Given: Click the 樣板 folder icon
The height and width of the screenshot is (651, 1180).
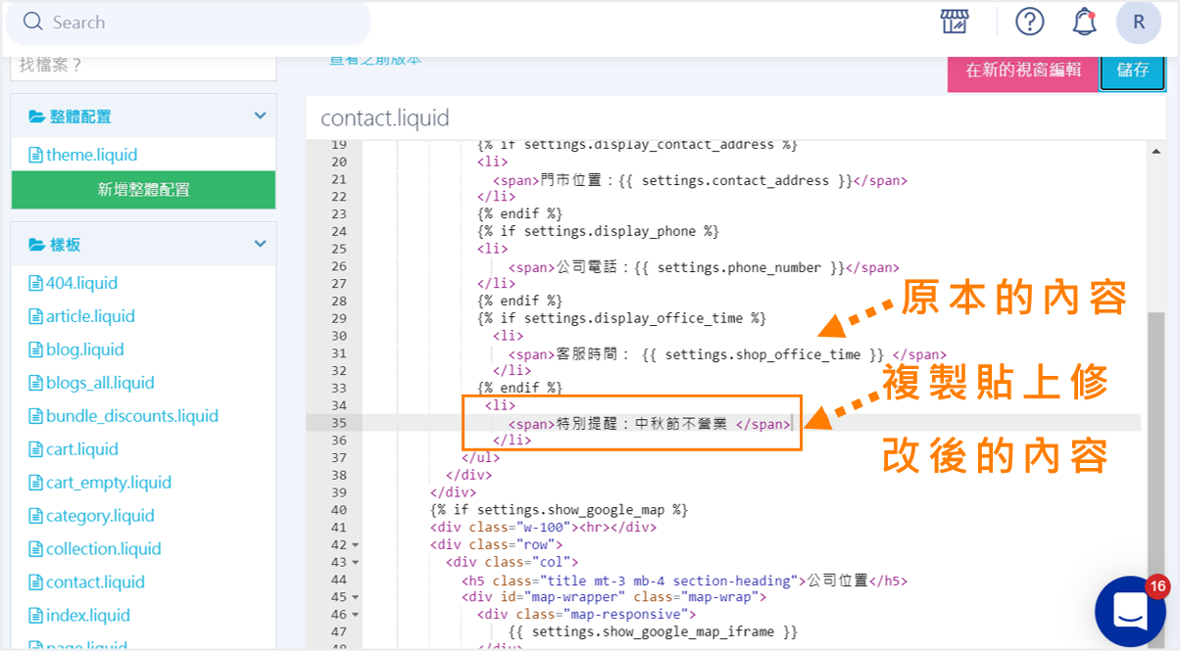Looking at the screenshot, I should 37,245.
